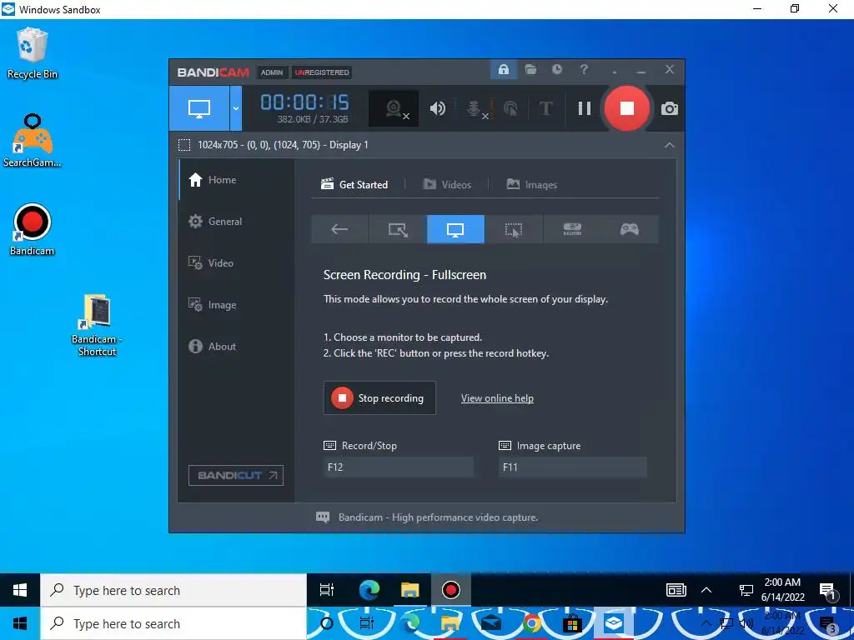
Task: Open the View online help link
Action: pos(497,398)
